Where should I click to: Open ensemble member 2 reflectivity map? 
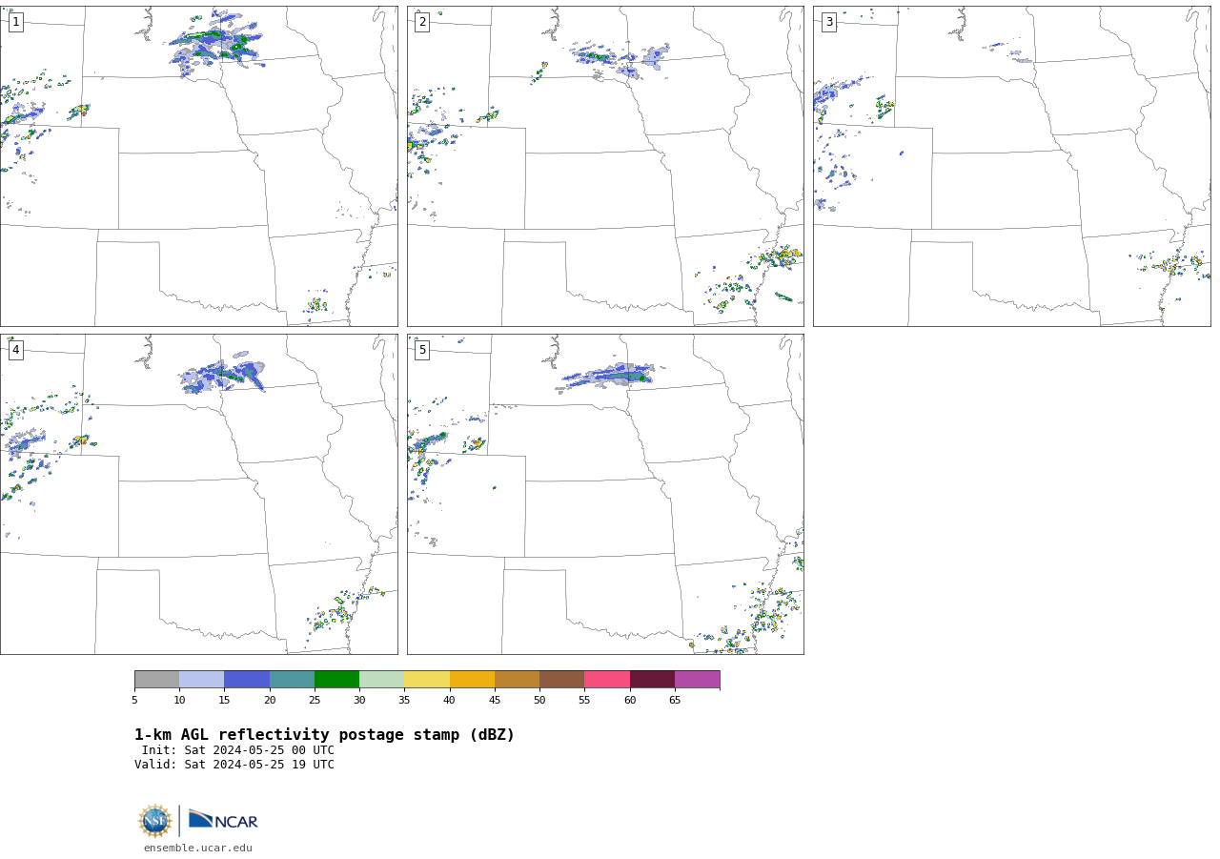pos(605,166)
